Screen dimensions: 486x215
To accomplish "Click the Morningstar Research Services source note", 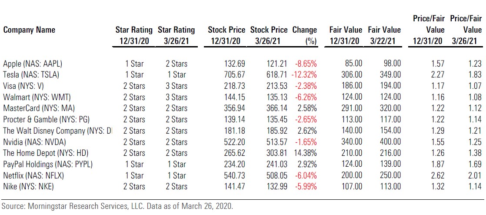I will [117, 206].
